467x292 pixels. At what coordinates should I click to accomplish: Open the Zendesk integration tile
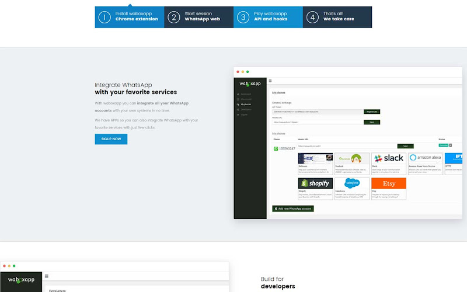tap(352, 164)
